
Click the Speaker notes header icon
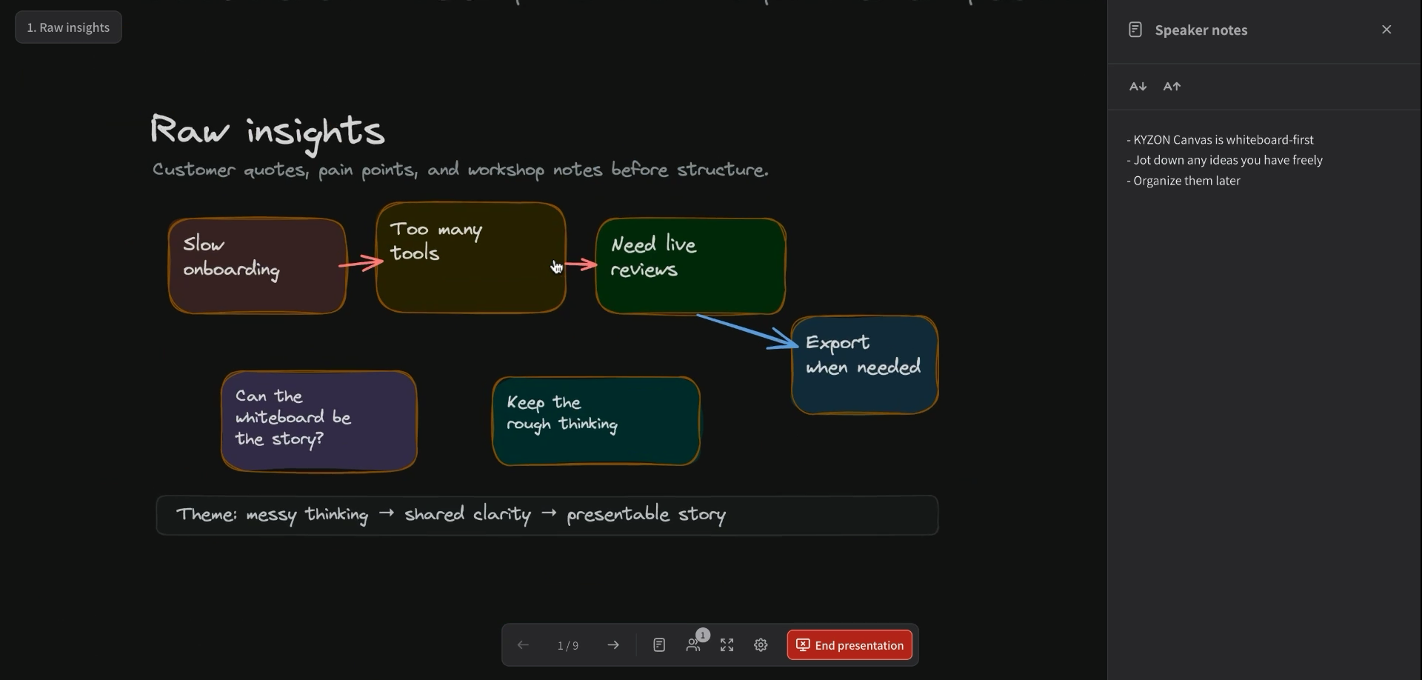click(1135, 30)
